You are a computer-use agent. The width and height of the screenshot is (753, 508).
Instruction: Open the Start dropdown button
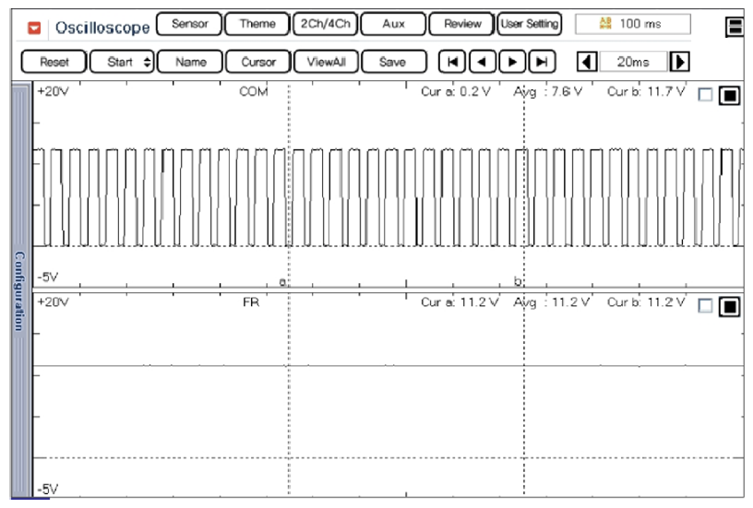125,63
